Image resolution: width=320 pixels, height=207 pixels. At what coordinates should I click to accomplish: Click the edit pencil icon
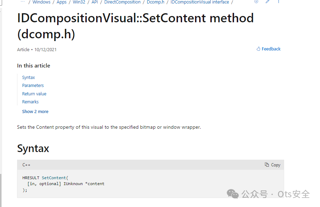coord(267,2)
